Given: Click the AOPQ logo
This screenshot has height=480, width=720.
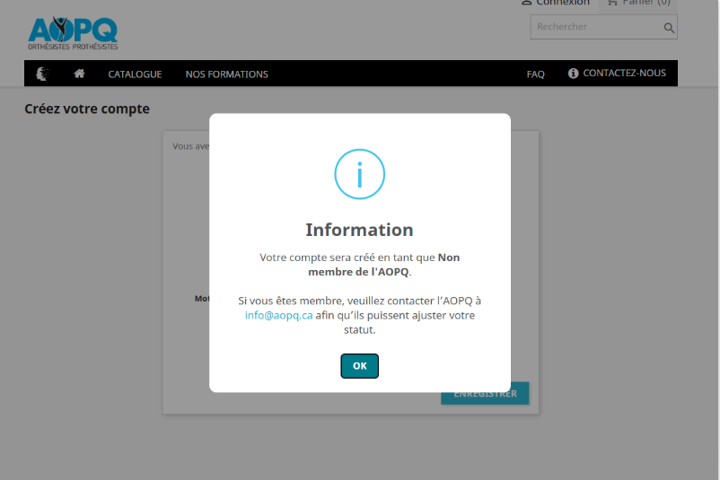Looking at the screenshot, I should click(73, 33).
